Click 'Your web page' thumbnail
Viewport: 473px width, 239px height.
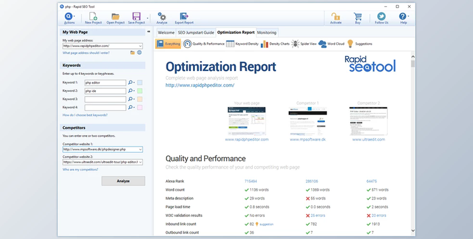coord(247,121)
